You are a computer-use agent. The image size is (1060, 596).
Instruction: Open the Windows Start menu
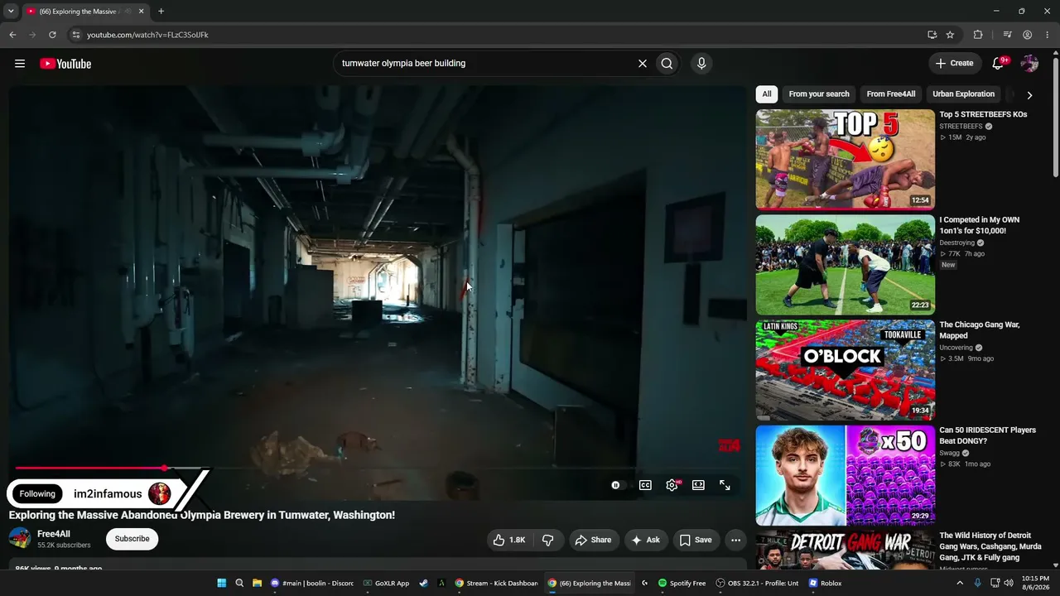222,583
